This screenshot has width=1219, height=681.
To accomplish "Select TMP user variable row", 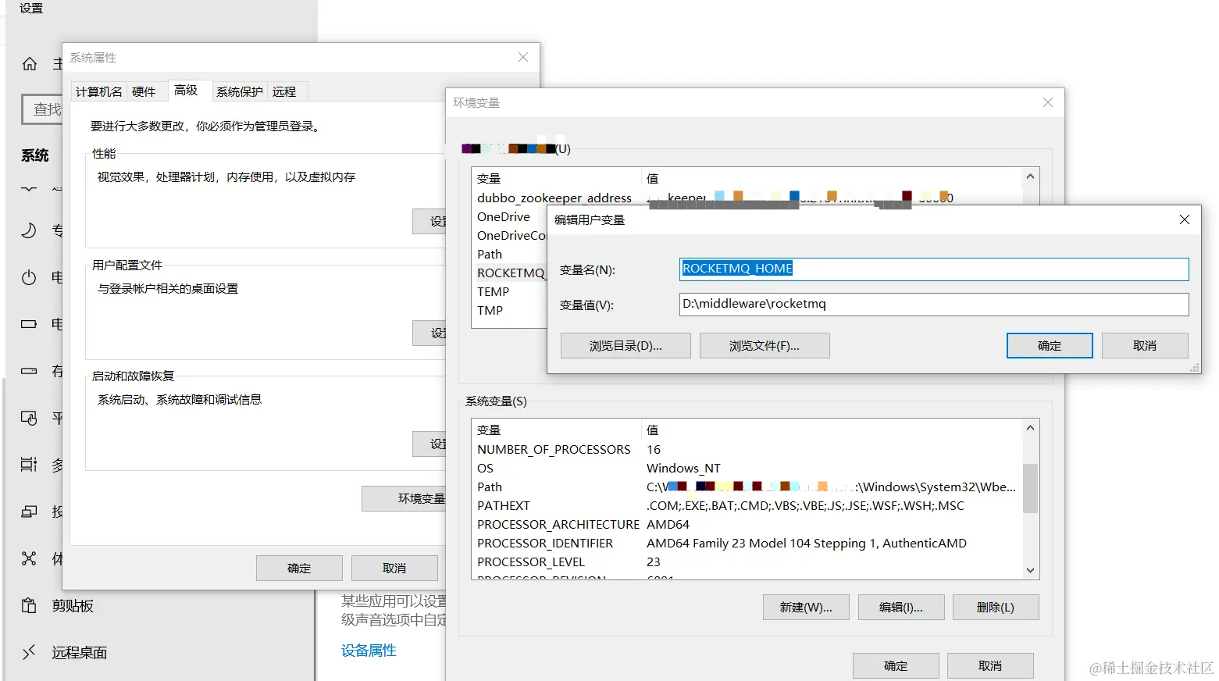I will [510, 310].
